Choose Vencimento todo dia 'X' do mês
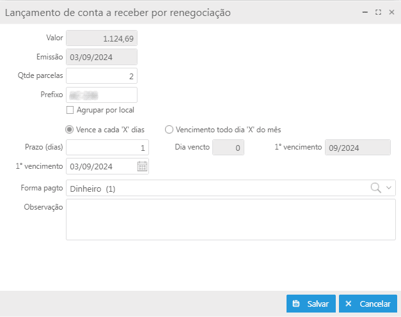This screenshot has width=401, height=317. point(169,129)
